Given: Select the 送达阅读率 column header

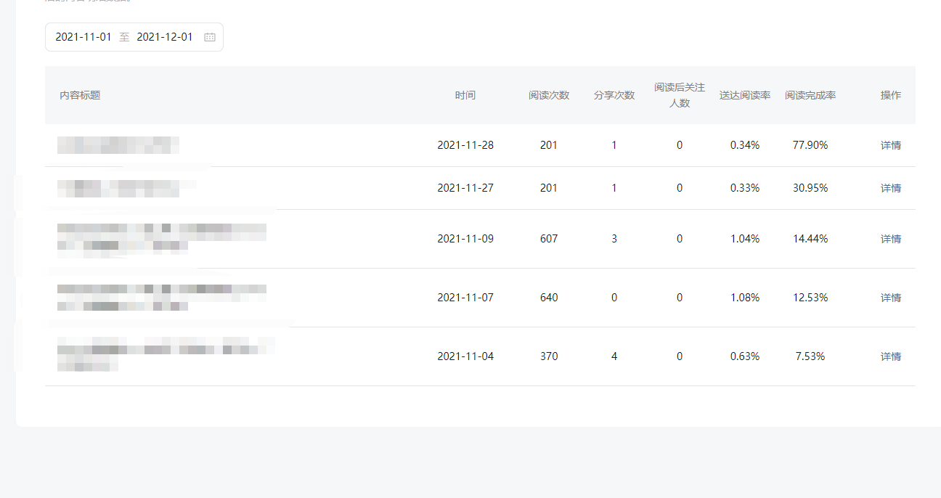Looking at the screenshot, I should (x=745, y=95).
